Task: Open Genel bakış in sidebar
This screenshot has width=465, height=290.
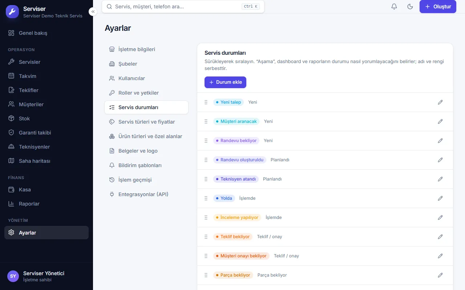Action: pos(46,33)
